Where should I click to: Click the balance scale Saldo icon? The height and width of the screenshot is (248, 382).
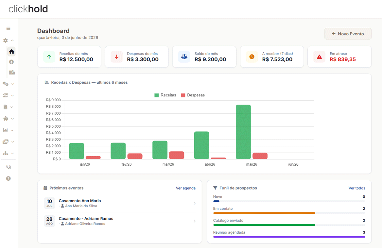tap(184, 57)
